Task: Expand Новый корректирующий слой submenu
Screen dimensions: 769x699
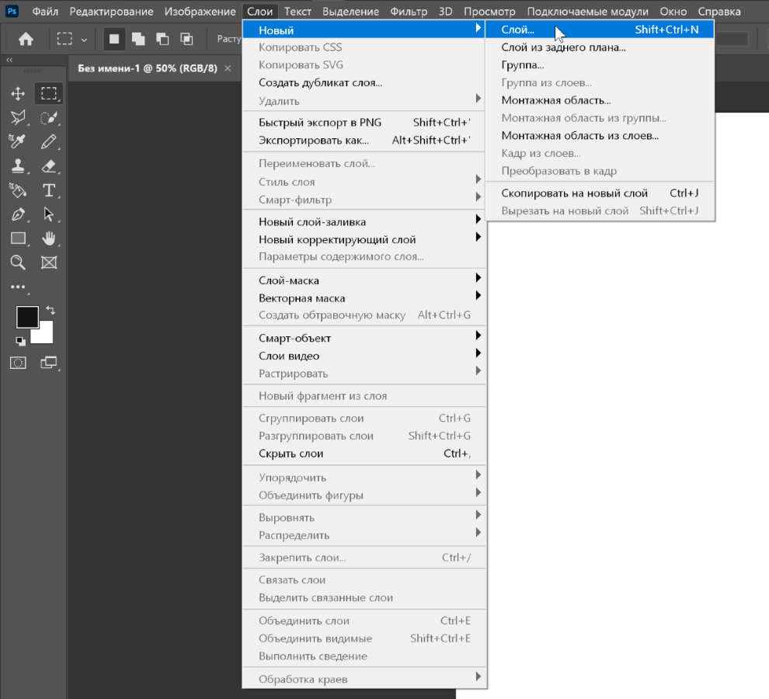Action: pyautogui.click(x=364, y=239)
